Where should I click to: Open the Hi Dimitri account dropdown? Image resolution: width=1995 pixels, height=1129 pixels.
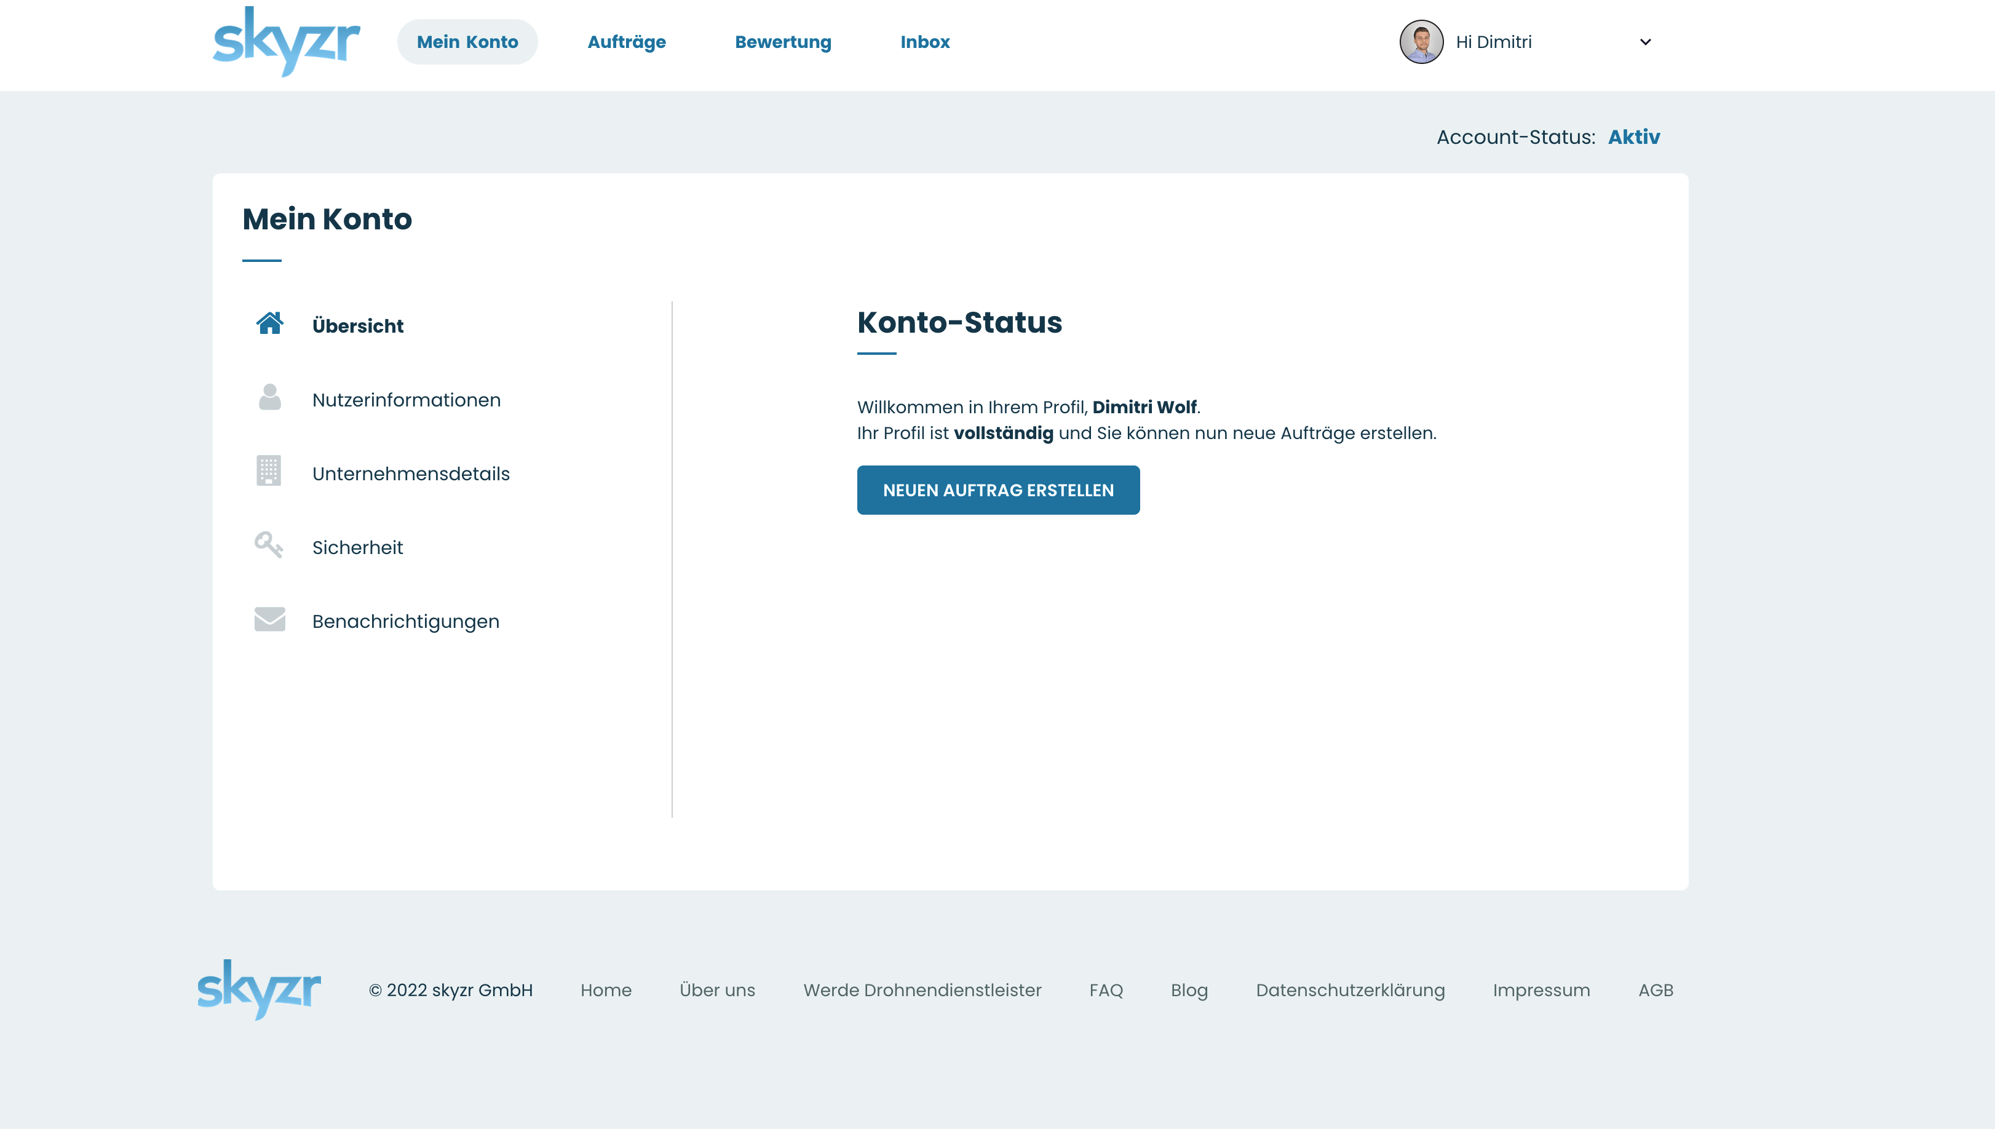(1493, 42)
